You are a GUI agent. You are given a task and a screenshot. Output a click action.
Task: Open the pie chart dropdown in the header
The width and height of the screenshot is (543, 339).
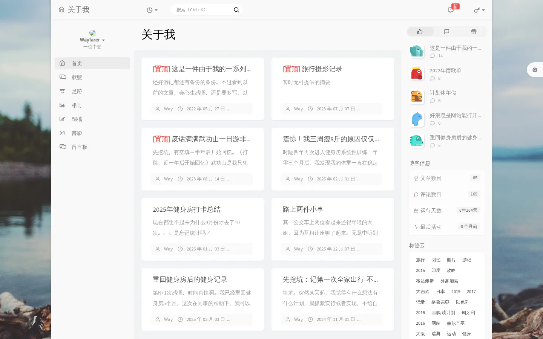point(152,10)
